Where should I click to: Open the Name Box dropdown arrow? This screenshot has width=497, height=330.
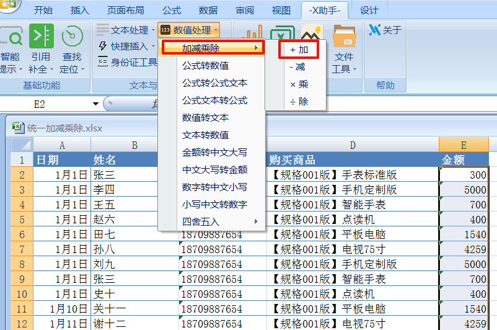95,104
